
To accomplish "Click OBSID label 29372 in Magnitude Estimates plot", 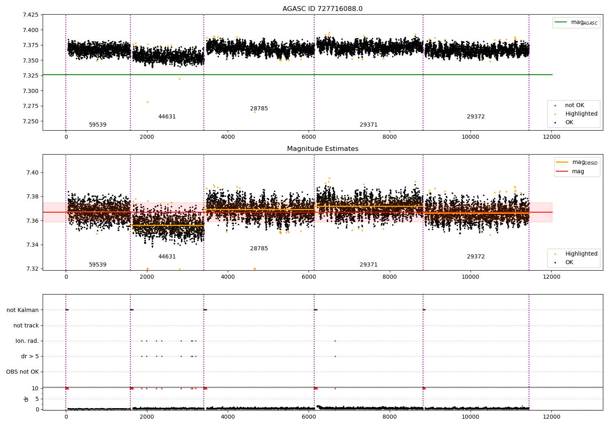I will click(476, 257).
